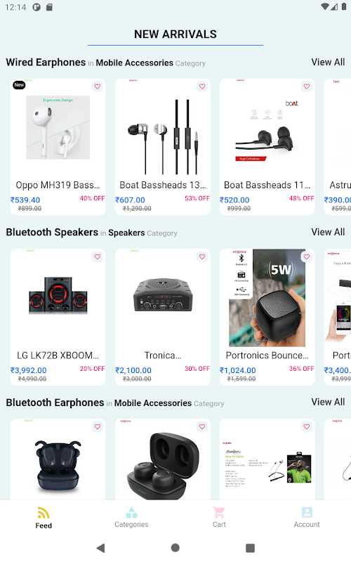Open Portronics Bounce 5W speaker image
Screen dimensions: 351x562
coord(267,298)
